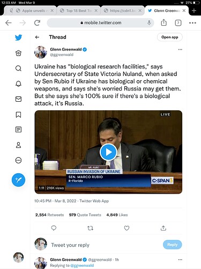Open Explore search icon in sidebar
Viewport: 201px width, 269px height.
[x=18, y=68]
